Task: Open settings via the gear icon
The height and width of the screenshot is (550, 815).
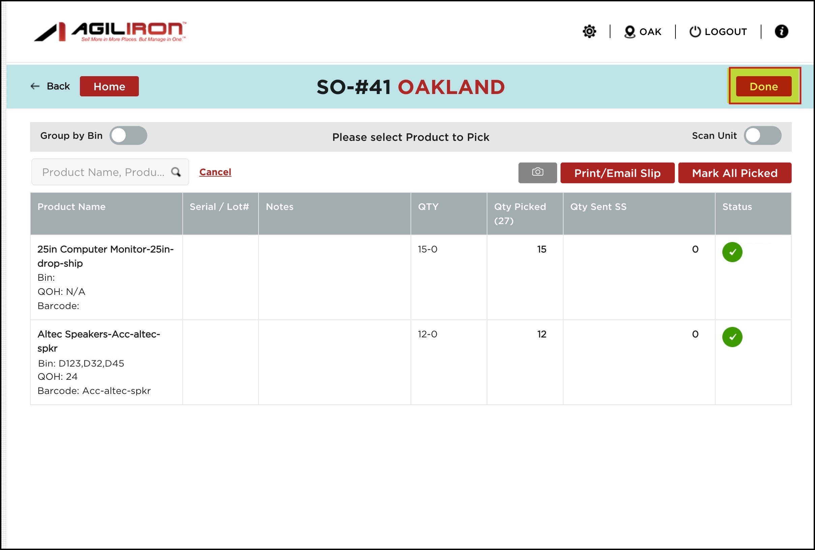Action: pyautogui.click(x=589, y=32)
